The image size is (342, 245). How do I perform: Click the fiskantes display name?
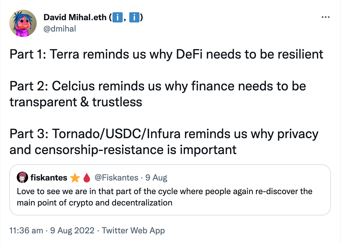(x=49, y=178)
